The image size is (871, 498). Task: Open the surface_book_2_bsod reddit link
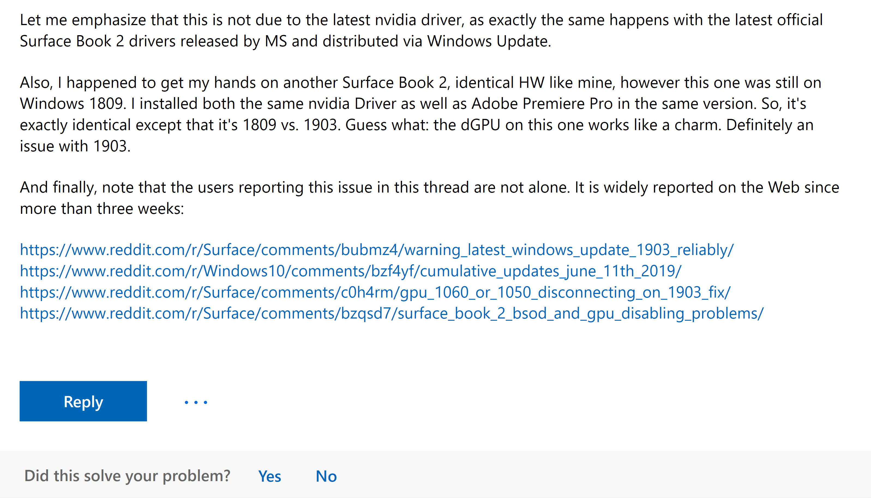pos(392,314)
